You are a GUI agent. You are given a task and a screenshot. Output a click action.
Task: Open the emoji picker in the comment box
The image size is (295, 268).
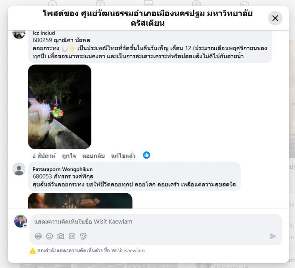(x=50, y=236)
